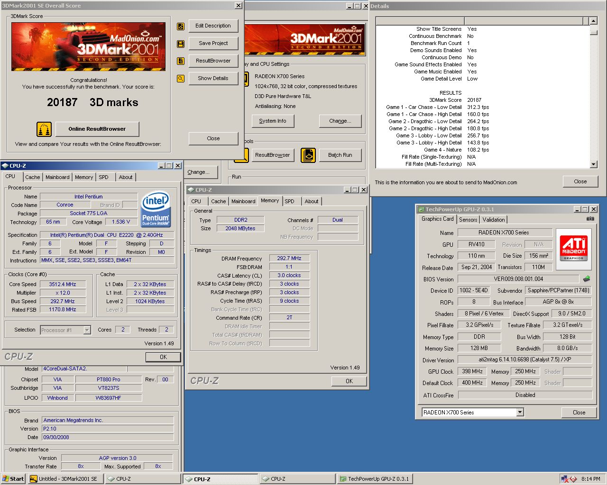Switch to Validation tab in GPU-Z
The image size is (607, 485).
[494, 220]
